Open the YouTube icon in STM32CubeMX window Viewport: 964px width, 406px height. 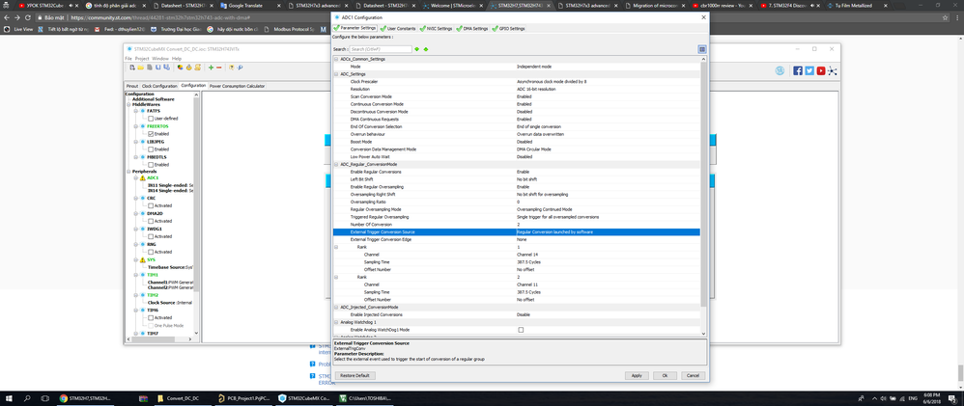pos(821,70)
